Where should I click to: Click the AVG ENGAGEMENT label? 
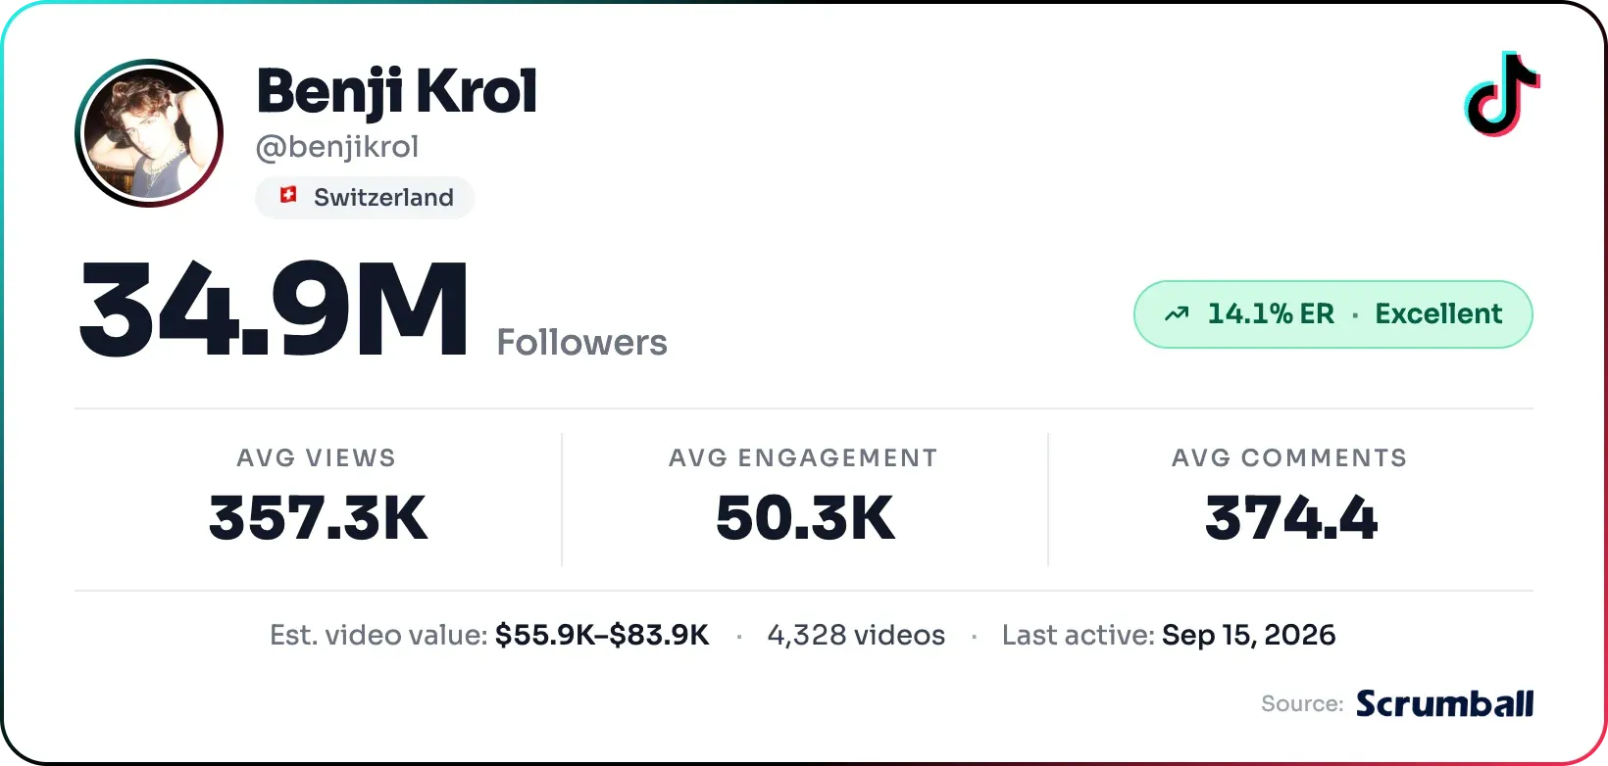pyautogui.click(x=804, y=457)
